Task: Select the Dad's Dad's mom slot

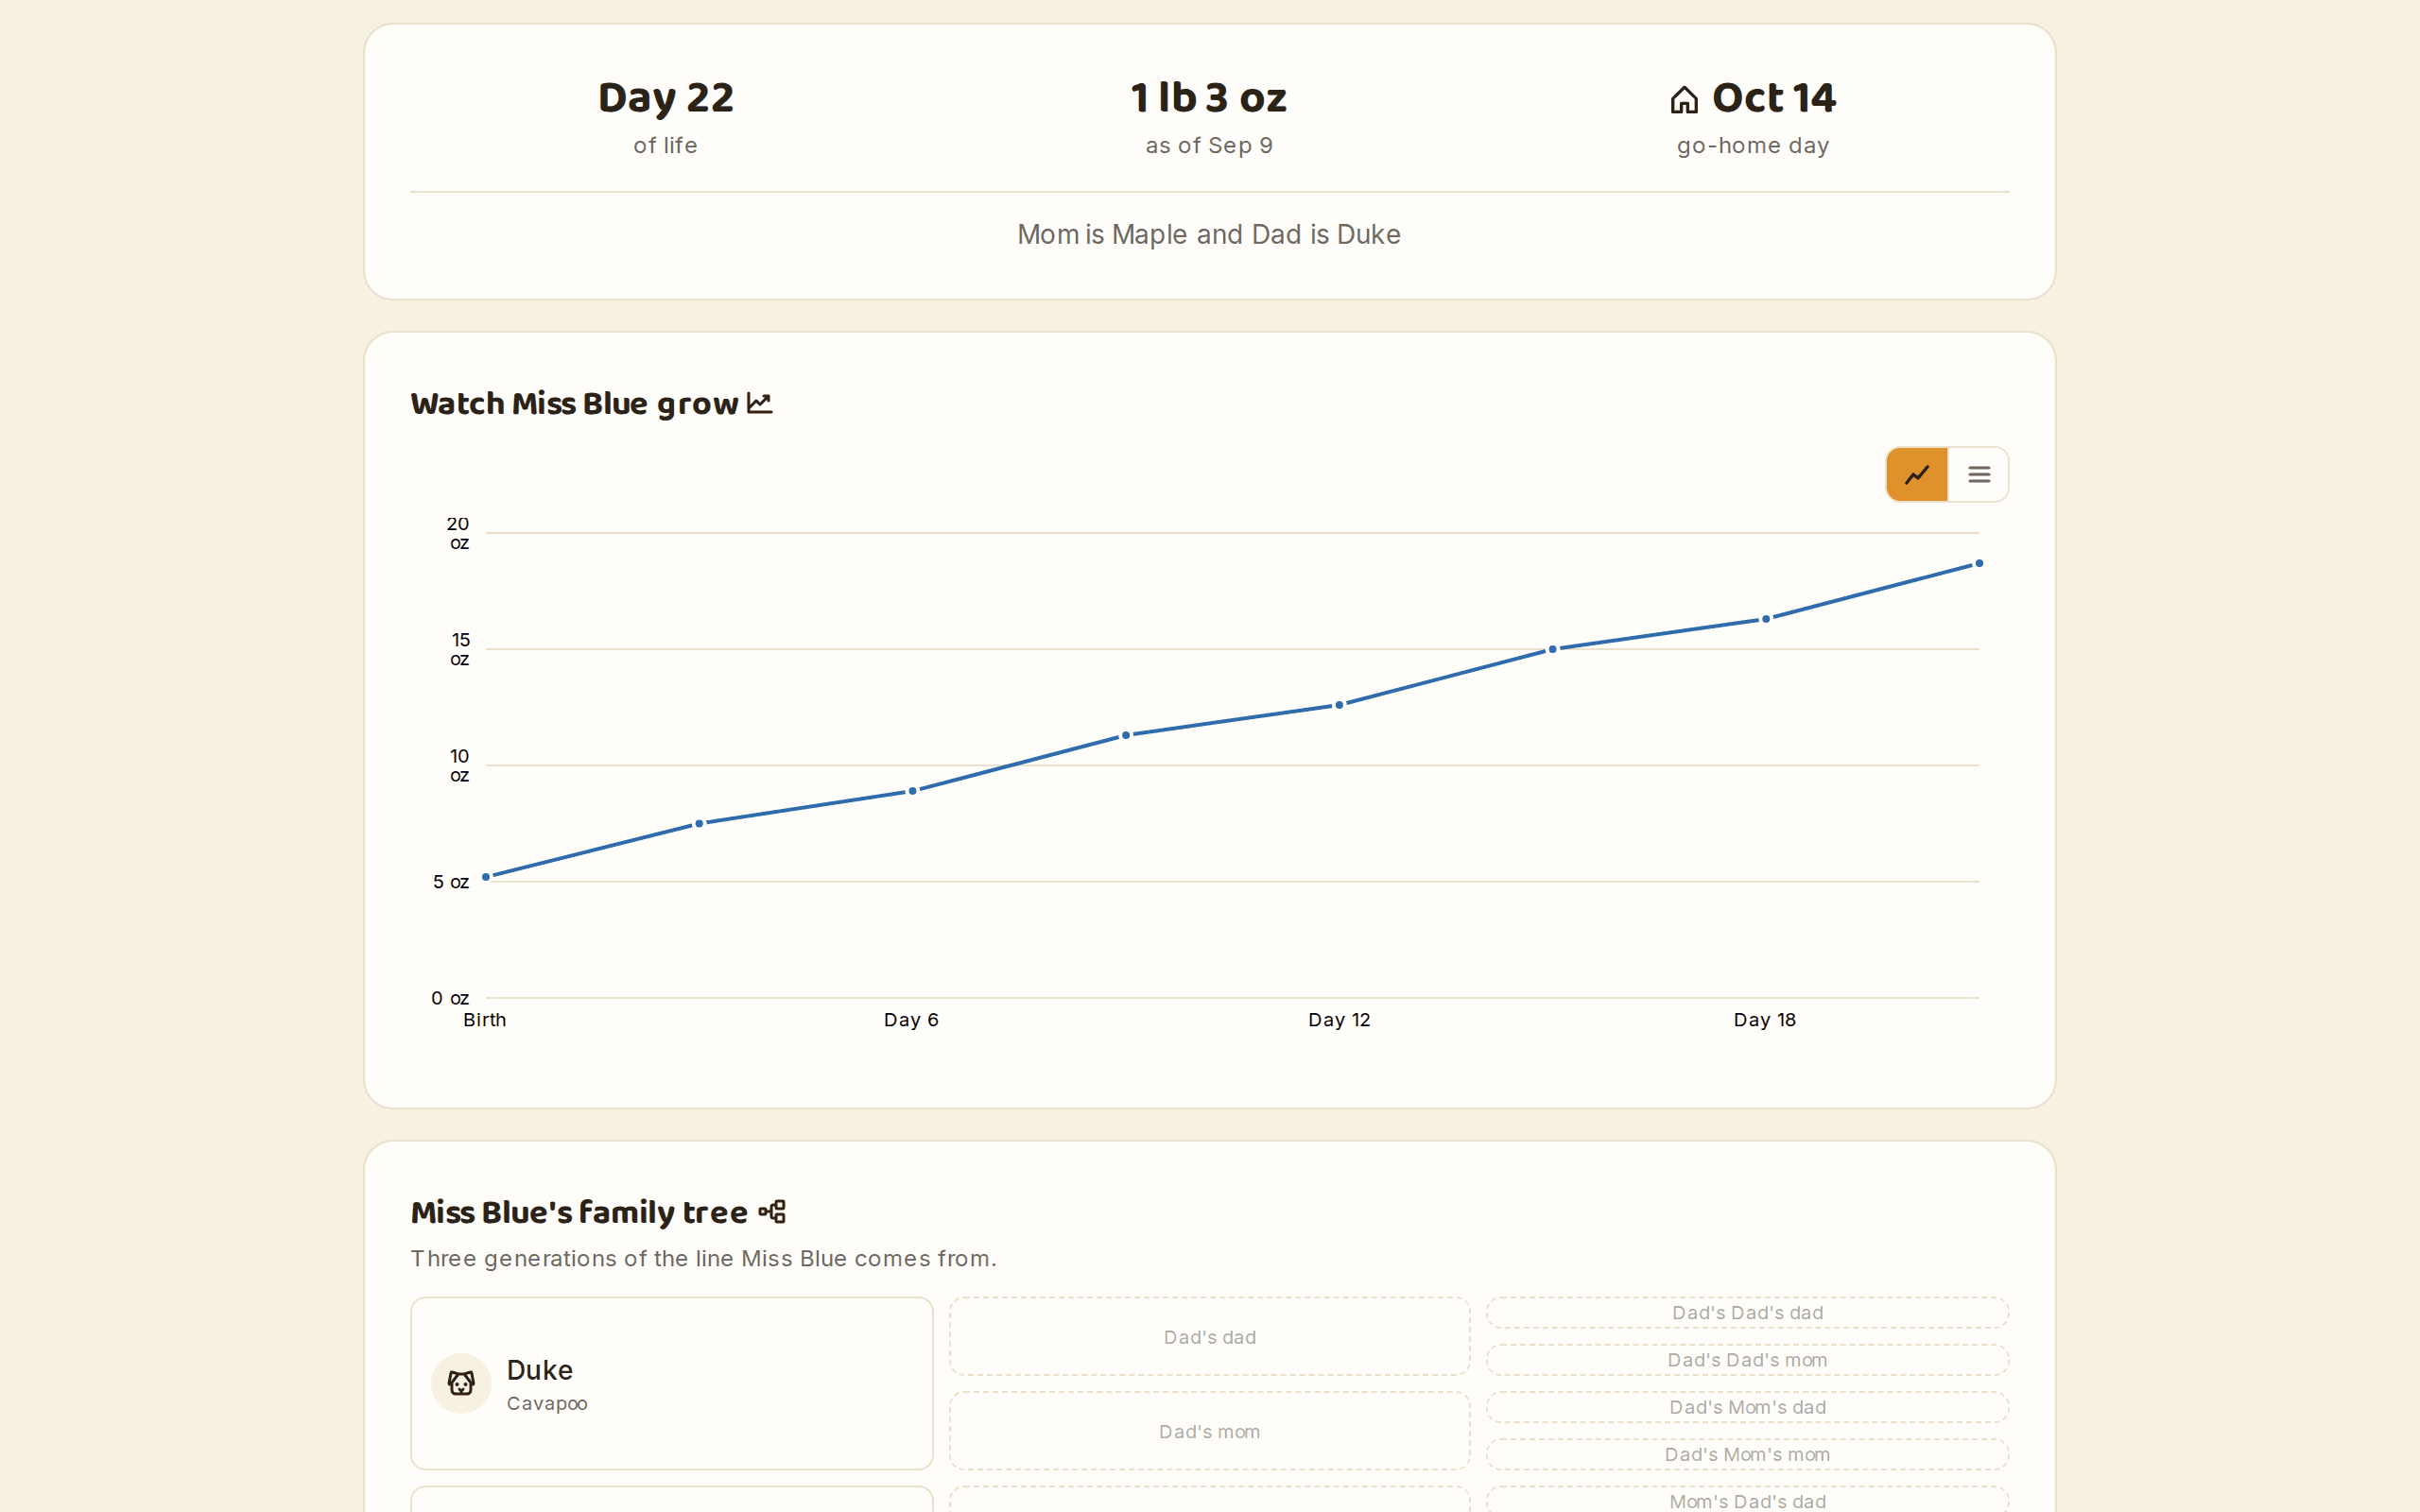Action: point(1747,1360)
